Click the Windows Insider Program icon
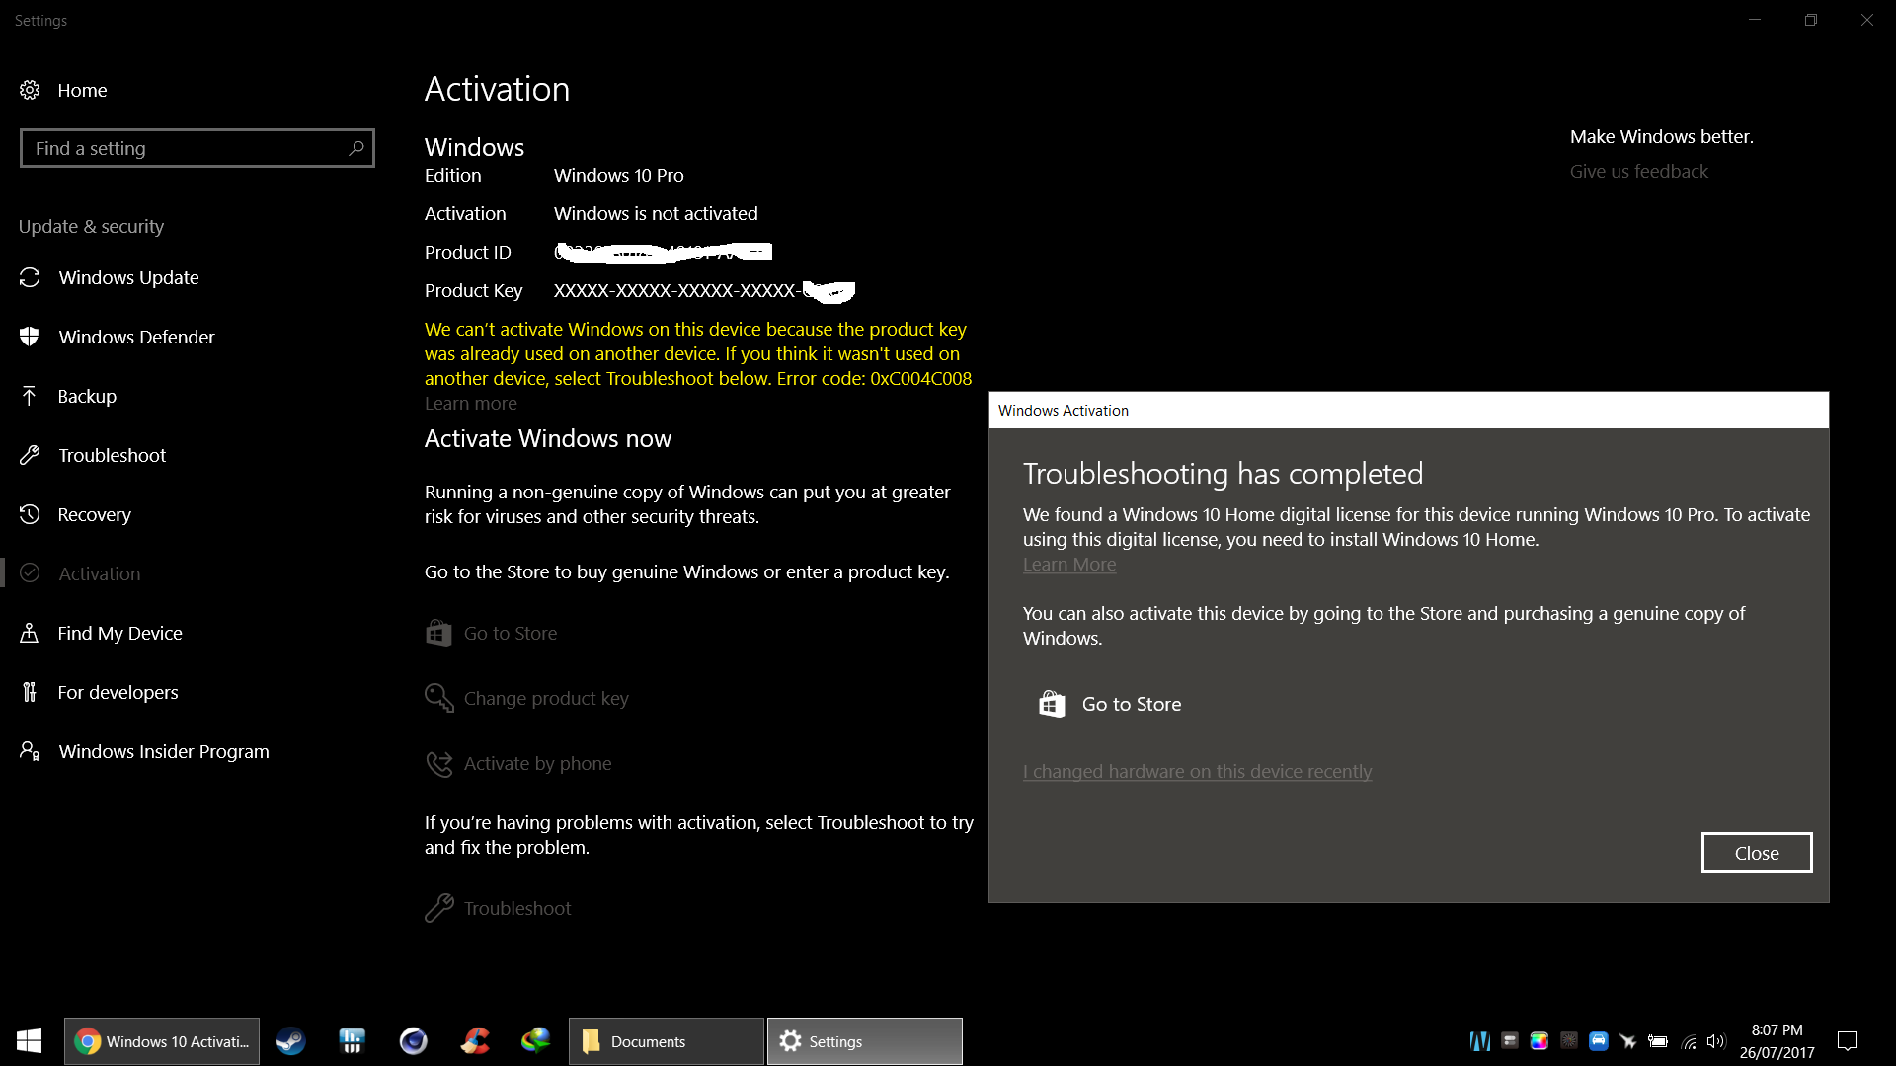Image resolution: width=1896 pixels, height=1066 pixels. [x=30, y=751]
